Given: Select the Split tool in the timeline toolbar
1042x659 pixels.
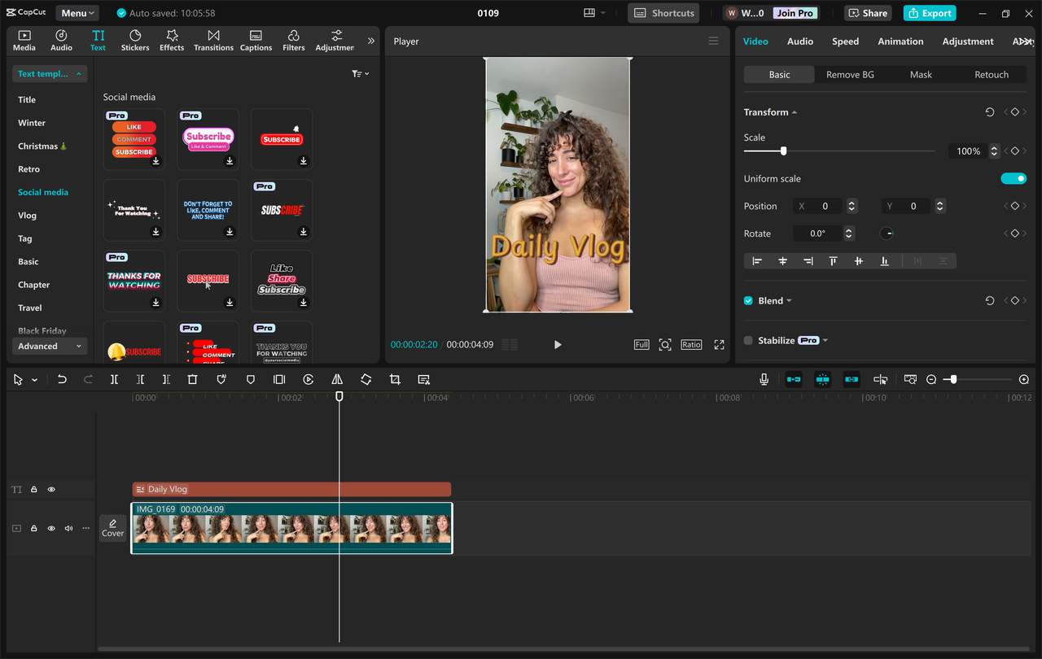Looking at the screenshot, I should click(x=115, y=379).
